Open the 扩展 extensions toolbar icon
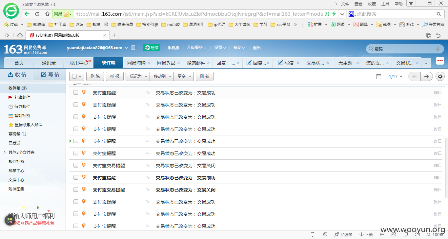This screenshot has width=448, height=239. pos(315,25)
